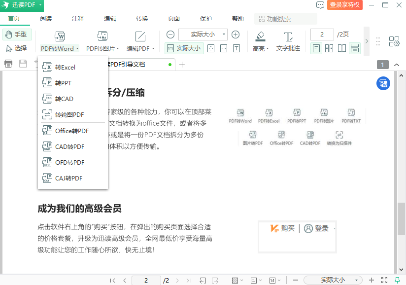Open the 实际大小 zoom combo box in toolbar
This screenshot has height=285, width=406.
(x=203, y=35)
